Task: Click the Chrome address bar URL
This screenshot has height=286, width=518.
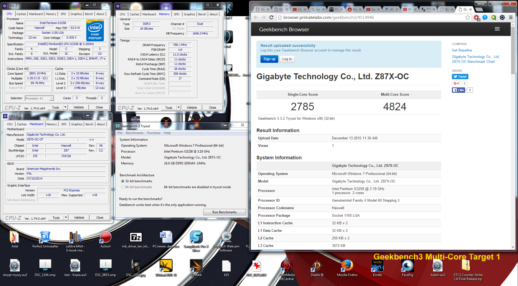Action: click(328, 18)
